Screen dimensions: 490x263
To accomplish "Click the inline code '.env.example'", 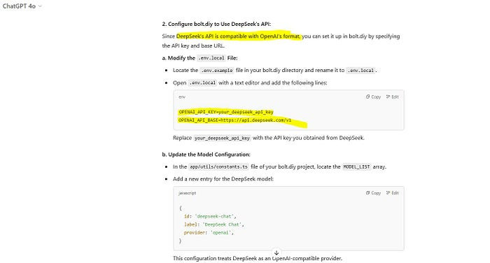I will click(217, 71).
